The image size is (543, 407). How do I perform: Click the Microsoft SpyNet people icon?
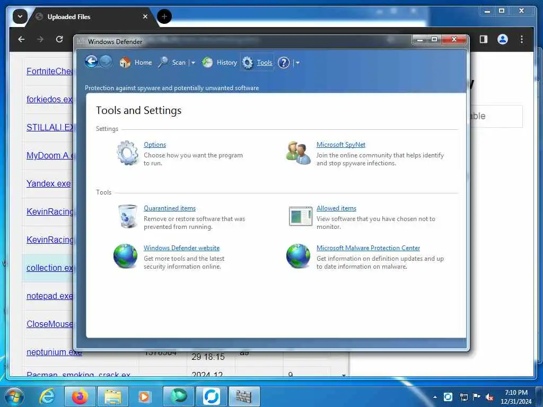click(298, 153)
